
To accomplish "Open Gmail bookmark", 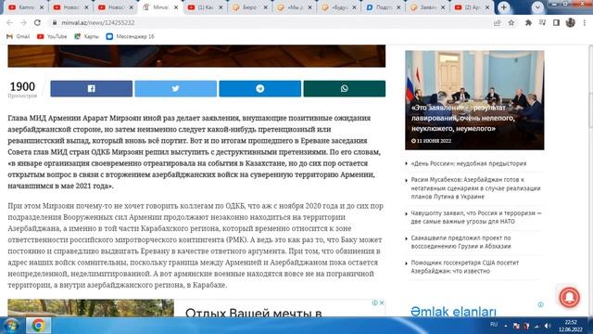I will (19, 36).
